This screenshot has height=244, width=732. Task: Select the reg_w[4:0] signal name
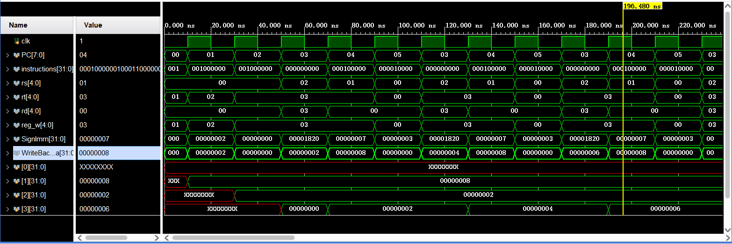[37, 125]
